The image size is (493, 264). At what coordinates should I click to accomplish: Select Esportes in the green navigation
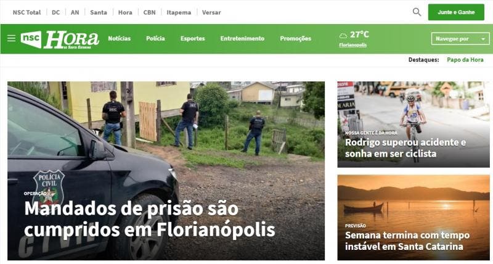(192, 38)
